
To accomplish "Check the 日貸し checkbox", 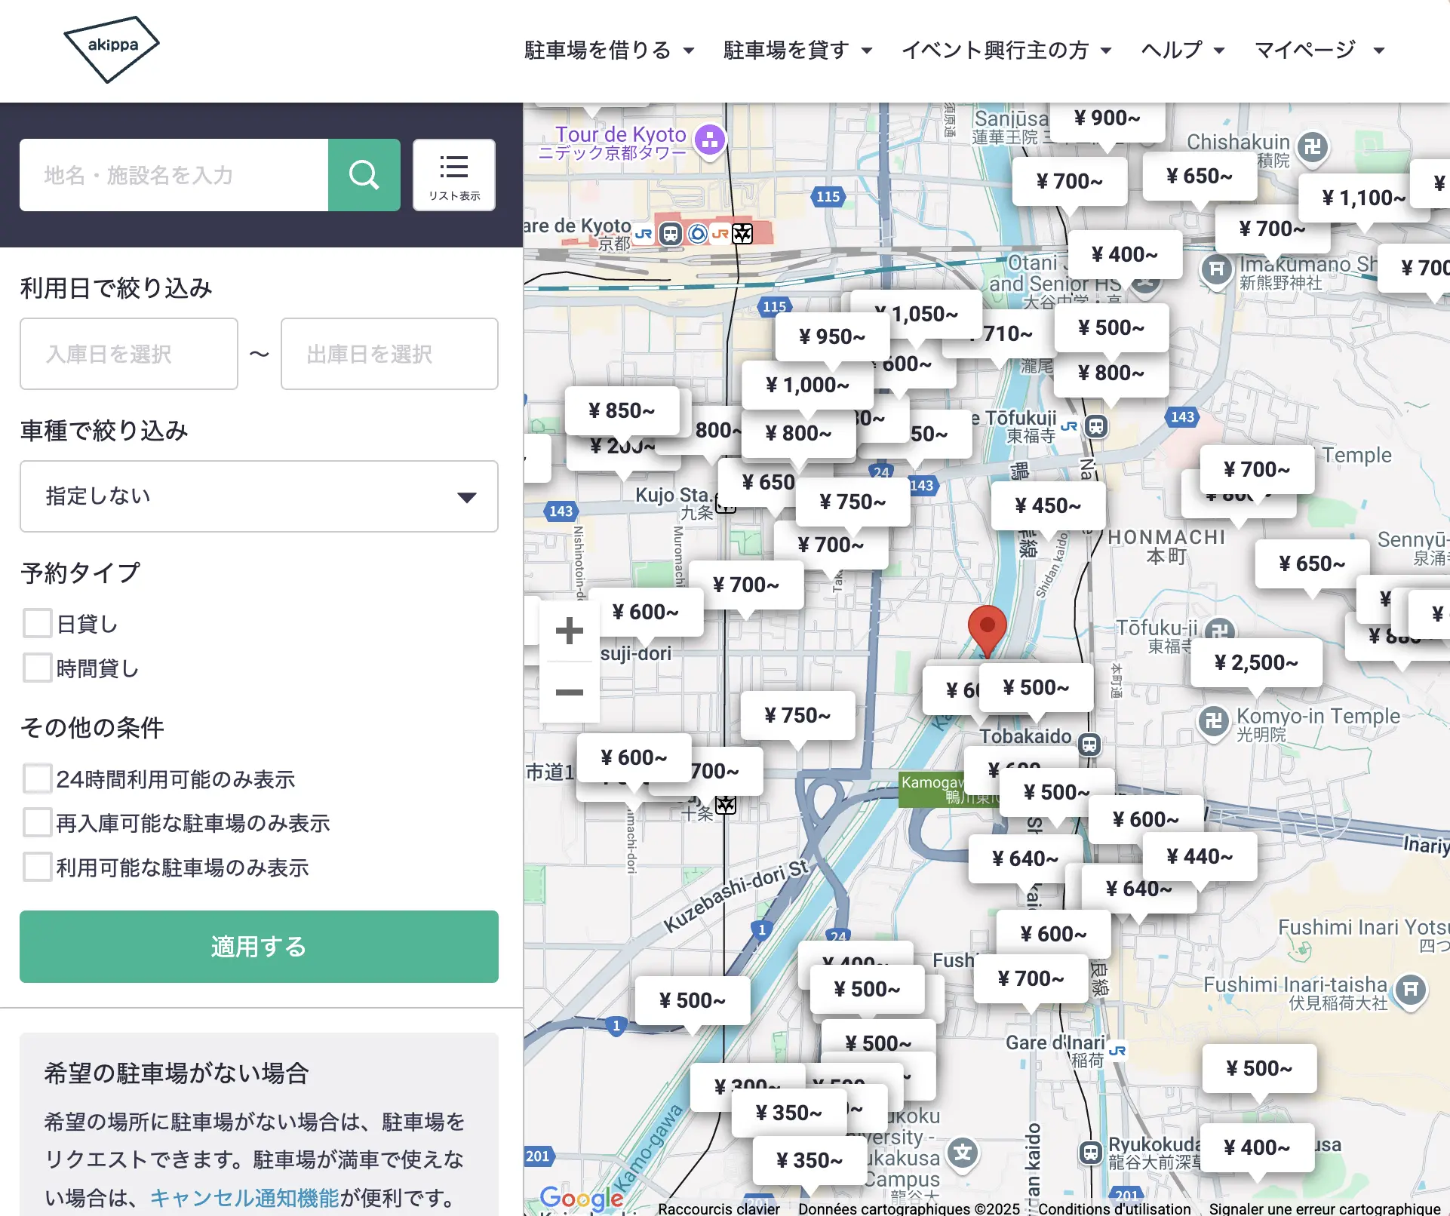I will point(37,624).
